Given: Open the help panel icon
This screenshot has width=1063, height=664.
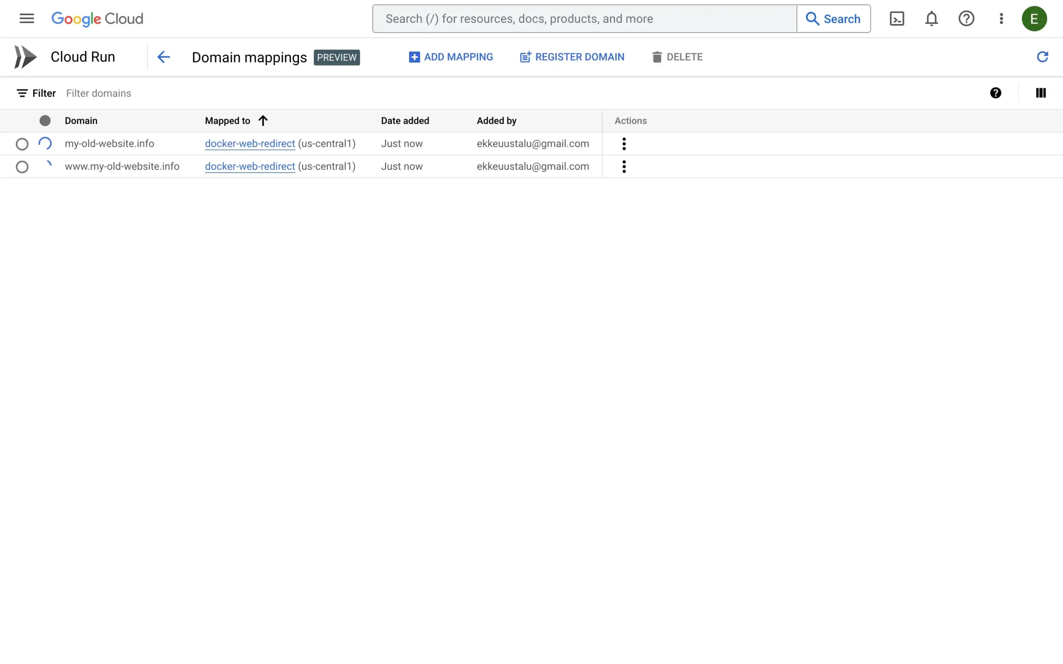Looking at the screenshot, I should [966, 18].
